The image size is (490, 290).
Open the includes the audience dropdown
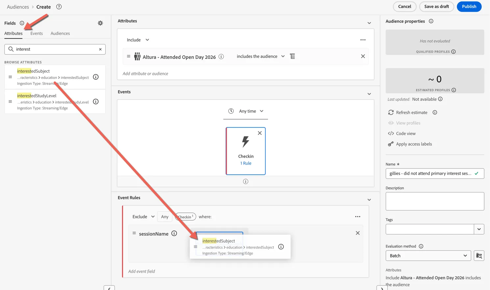point(261,56)
